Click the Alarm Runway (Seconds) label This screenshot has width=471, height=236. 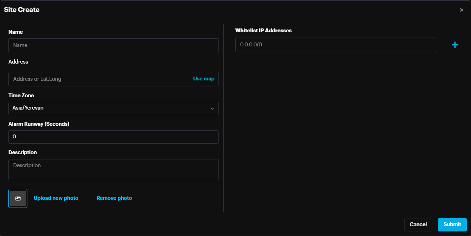pos(39,124)
